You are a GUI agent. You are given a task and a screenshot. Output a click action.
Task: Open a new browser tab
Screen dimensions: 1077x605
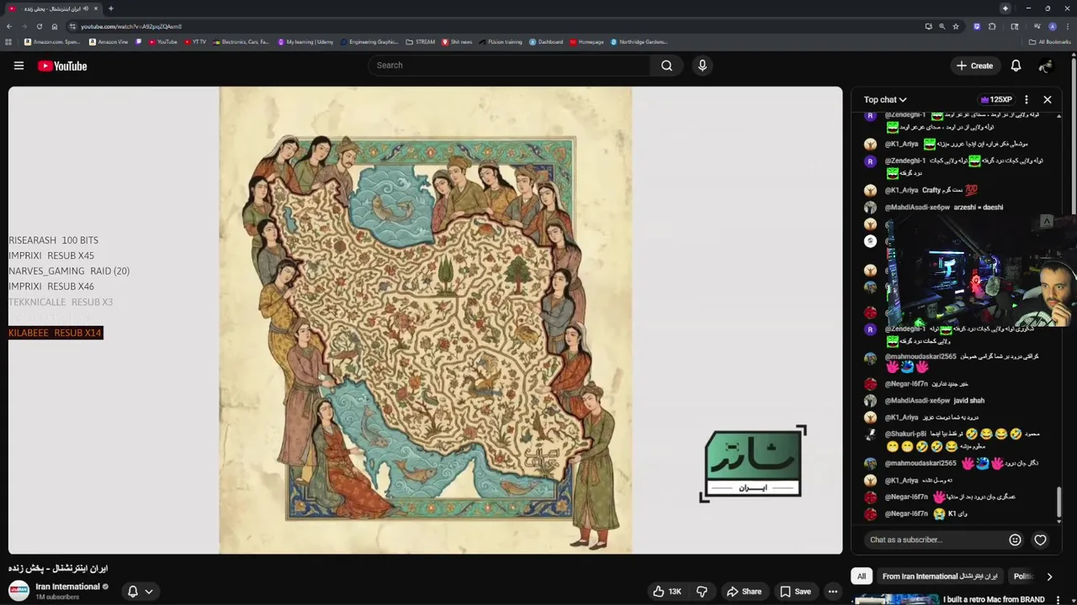pos(110,8)
